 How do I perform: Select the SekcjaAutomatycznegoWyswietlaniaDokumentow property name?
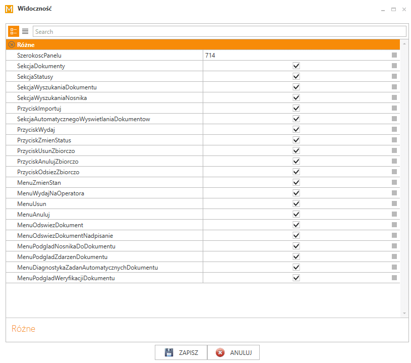click(84, 119)
